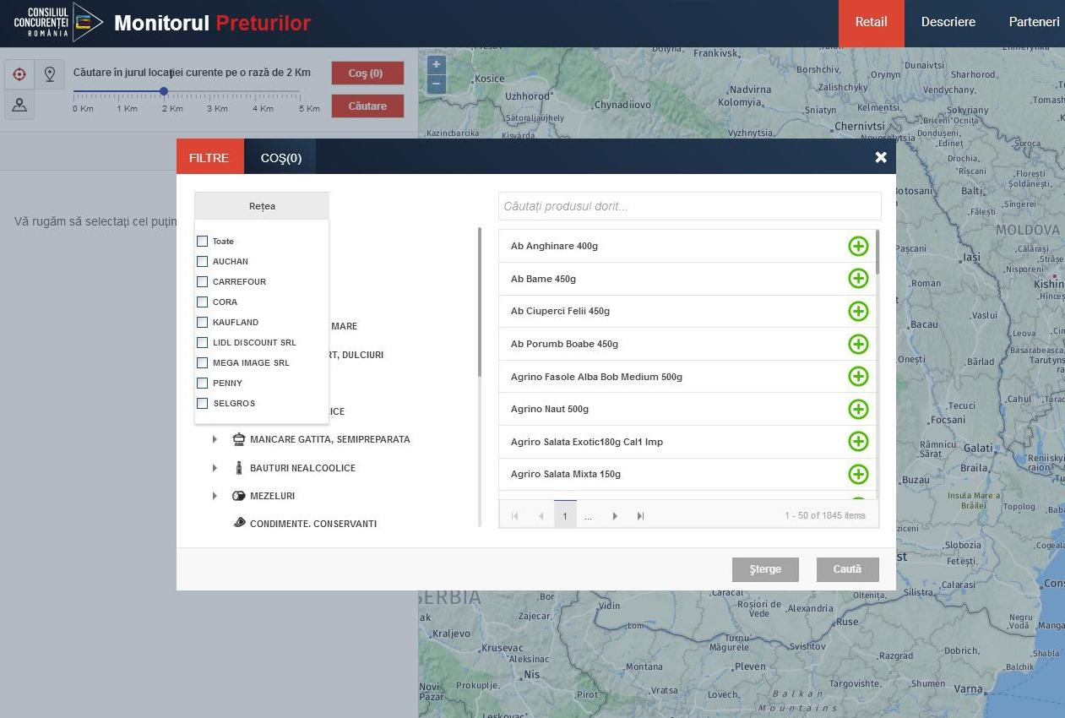1065x718 pixels.
Task: Click the Şterge button
Action: coord(765,569)
